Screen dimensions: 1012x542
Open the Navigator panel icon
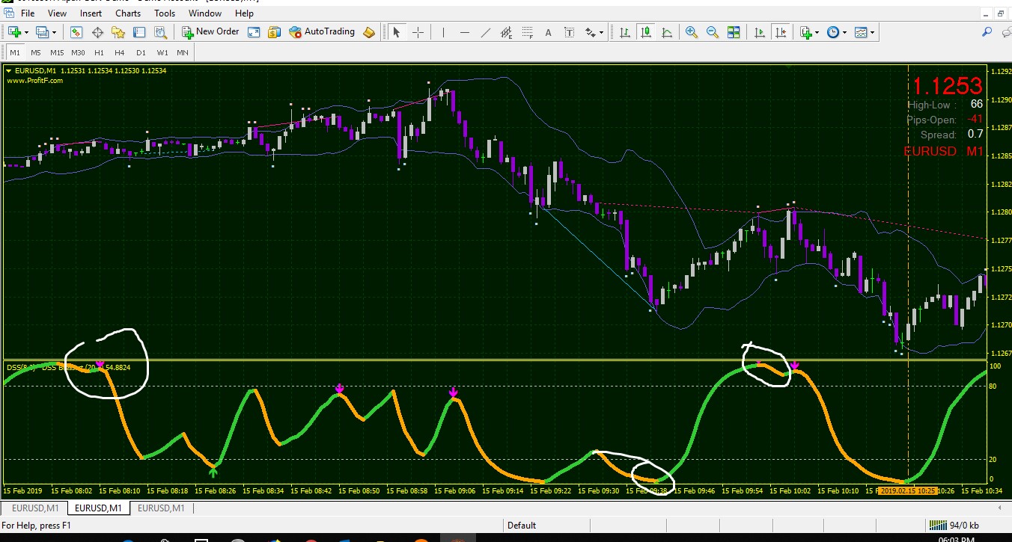click(x=118, y=32)
